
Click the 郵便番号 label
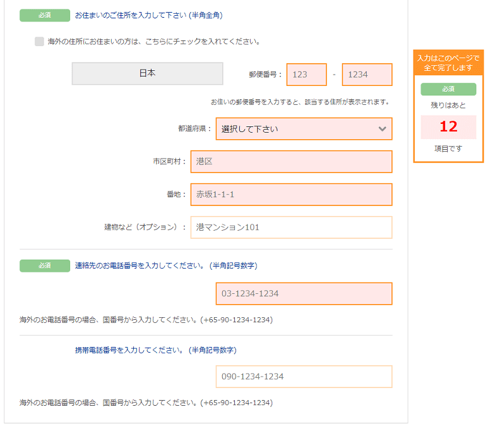[265, 75]
